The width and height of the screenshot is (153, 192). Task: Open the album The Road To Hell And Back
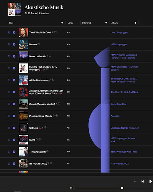click(124, 92)
